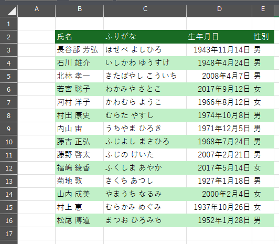The image size is (279, 244).
Task: Click the 性別 header cell
Action: coord(263,37)
